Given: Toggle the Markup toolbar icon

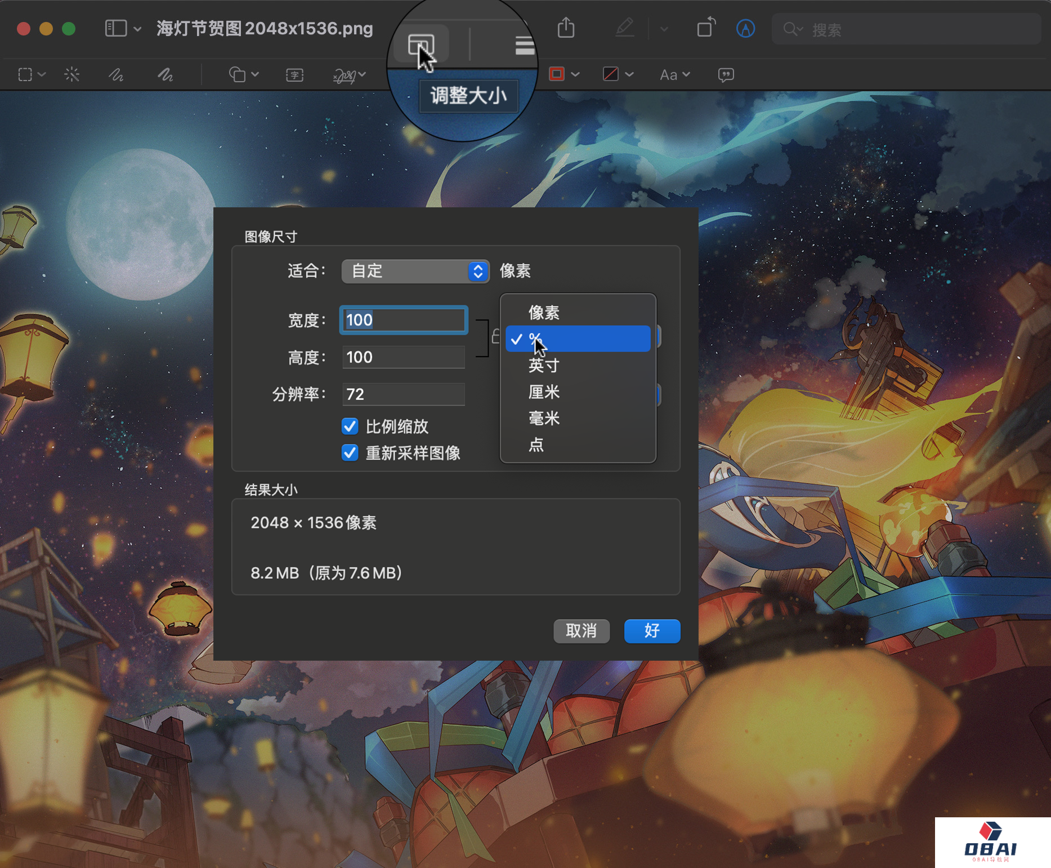Looking at the screenshot, I should 745,28.
